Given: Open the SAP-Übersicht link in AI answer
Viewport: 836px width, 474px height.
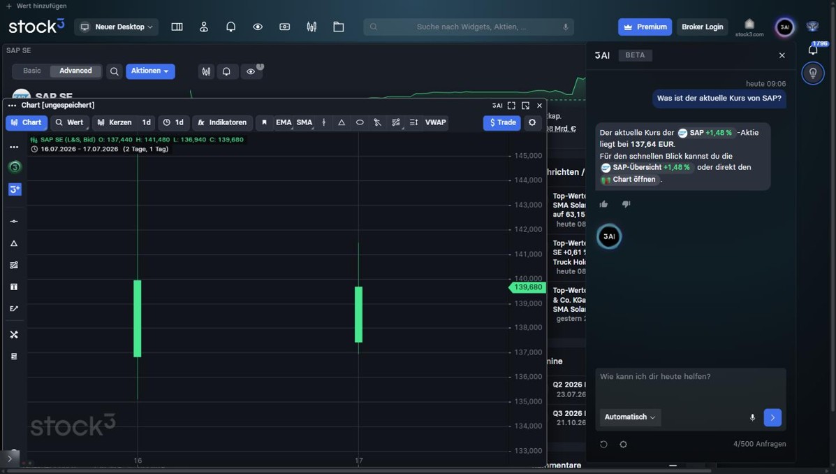Looking at the screenshot, I should tap(645, 168).
